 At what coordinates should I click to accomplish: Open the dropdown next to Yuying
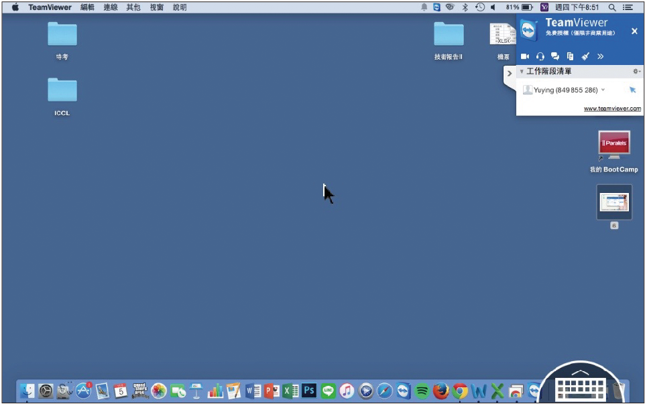(603, 90)
